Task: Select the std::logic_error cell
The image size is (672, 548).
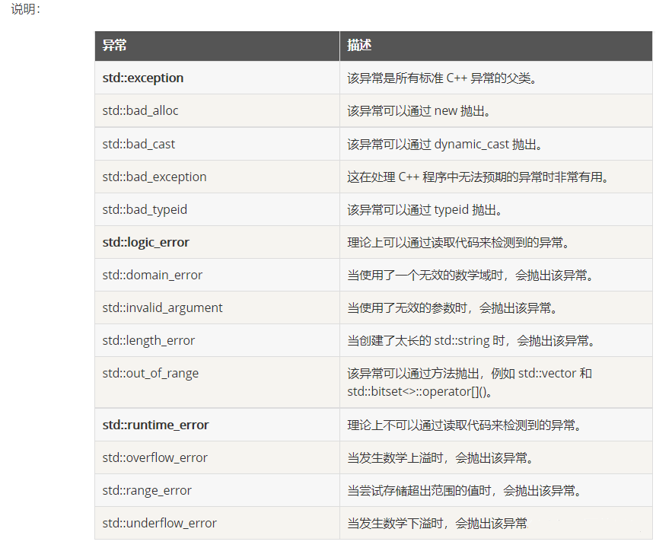Action: tap(217, 242)
